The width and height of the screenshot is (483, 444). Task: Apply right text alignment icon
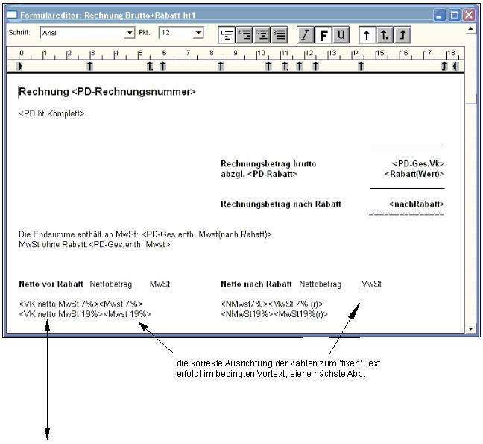[x=280, y=34]
